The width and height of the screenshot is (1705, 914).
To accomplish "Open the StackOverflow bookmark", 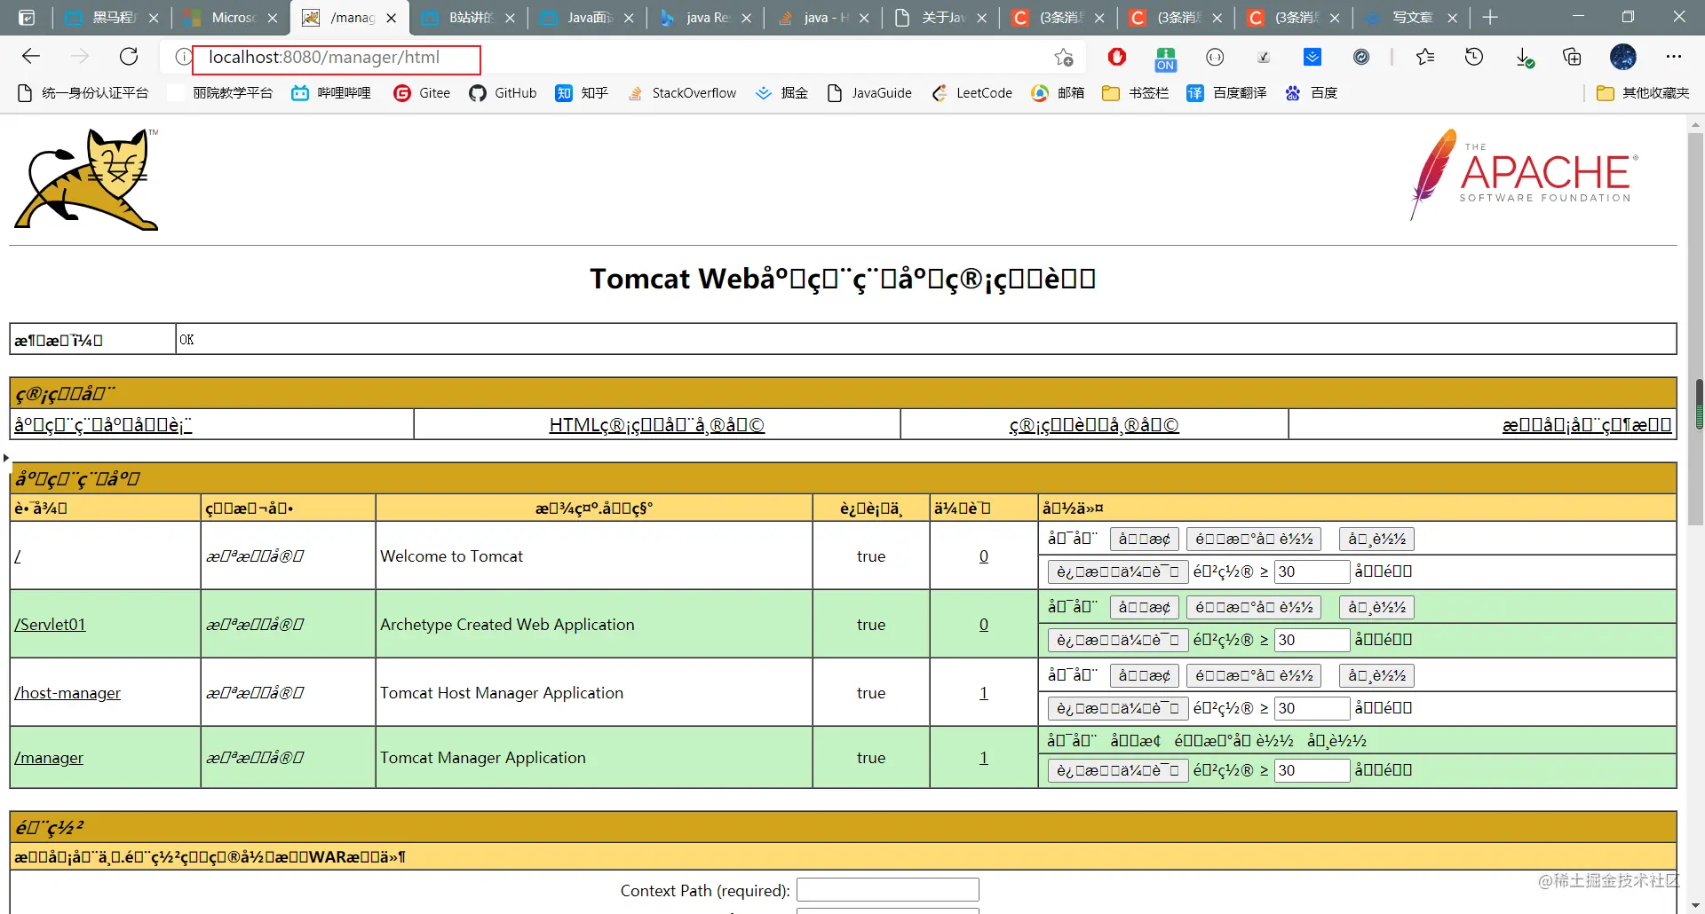I will click(x=681, y=93).
